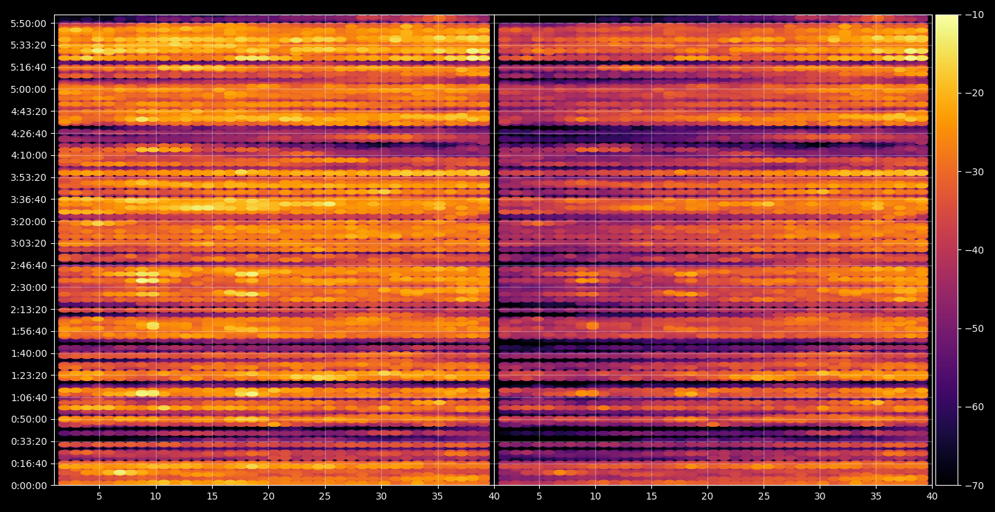Select the 2:13:20 time label
The image size is (995, 512).
[28, 309]
